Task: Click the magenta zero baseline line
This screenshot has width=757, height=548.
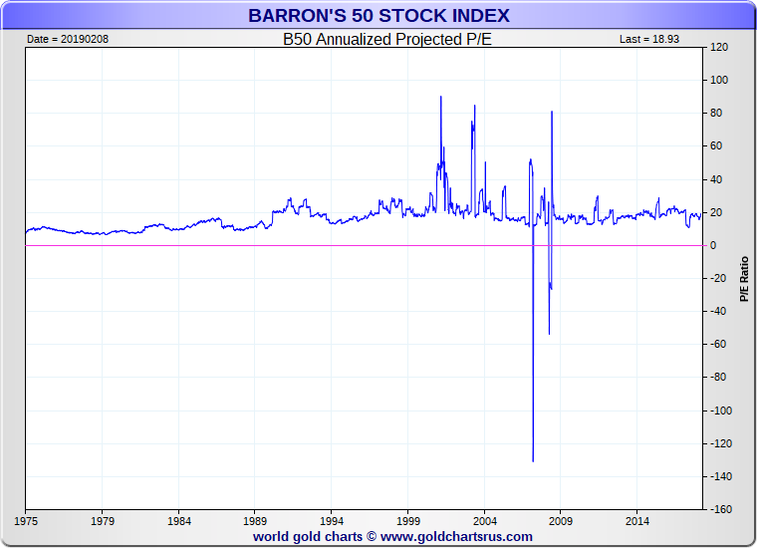Action: 364,246
